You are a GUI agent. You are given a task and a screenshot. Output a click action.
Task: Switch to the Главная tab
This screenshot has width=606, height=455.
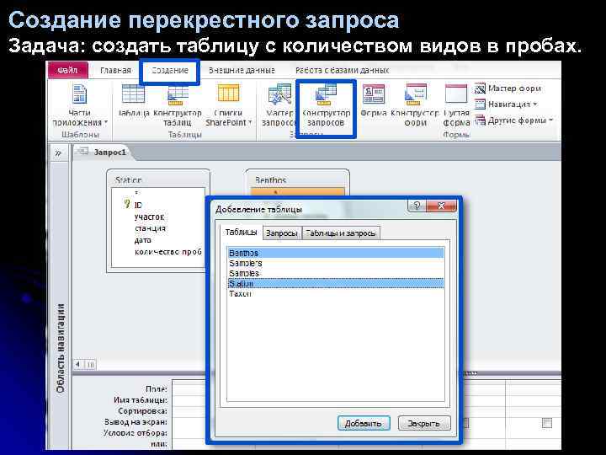[115, 71]
